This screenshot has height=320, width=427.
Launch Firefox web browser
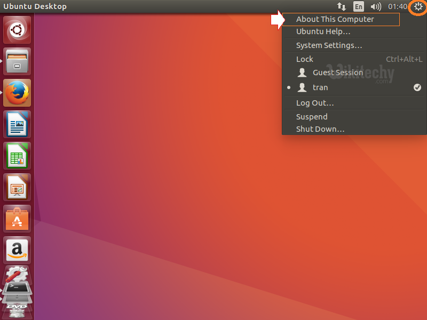tap(18, 93)
